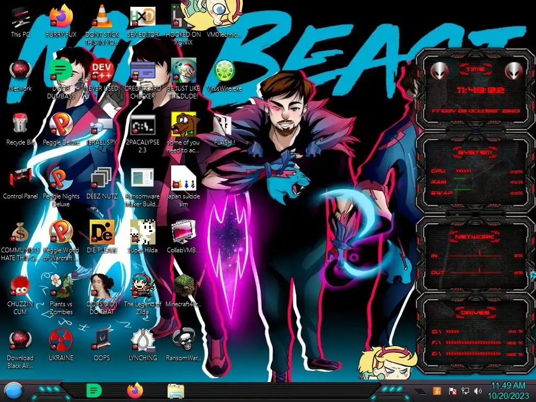Open the some of you need to ac... icon
The height and width of the screenshot is (402, 536).
(183, 133)
